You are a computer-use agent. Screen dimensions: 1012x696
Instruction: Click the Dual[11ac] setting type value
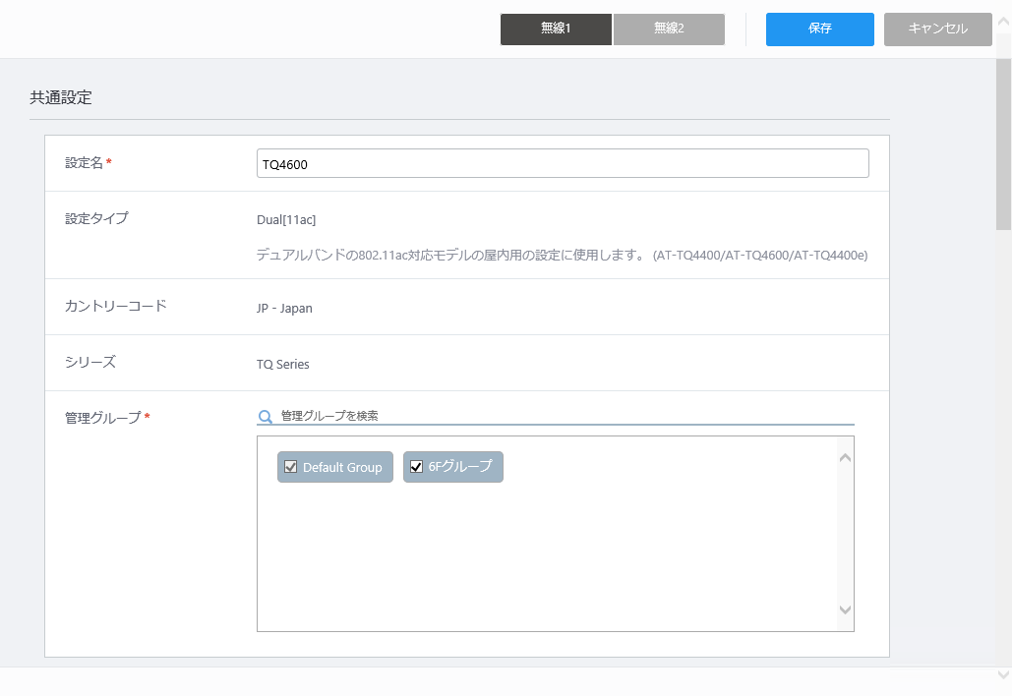tap(286, 219)
